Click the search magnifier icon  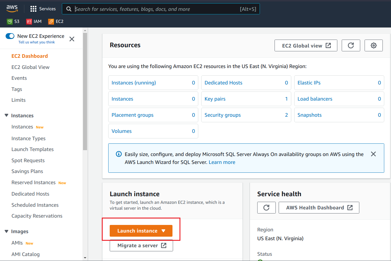click(69, 9)
